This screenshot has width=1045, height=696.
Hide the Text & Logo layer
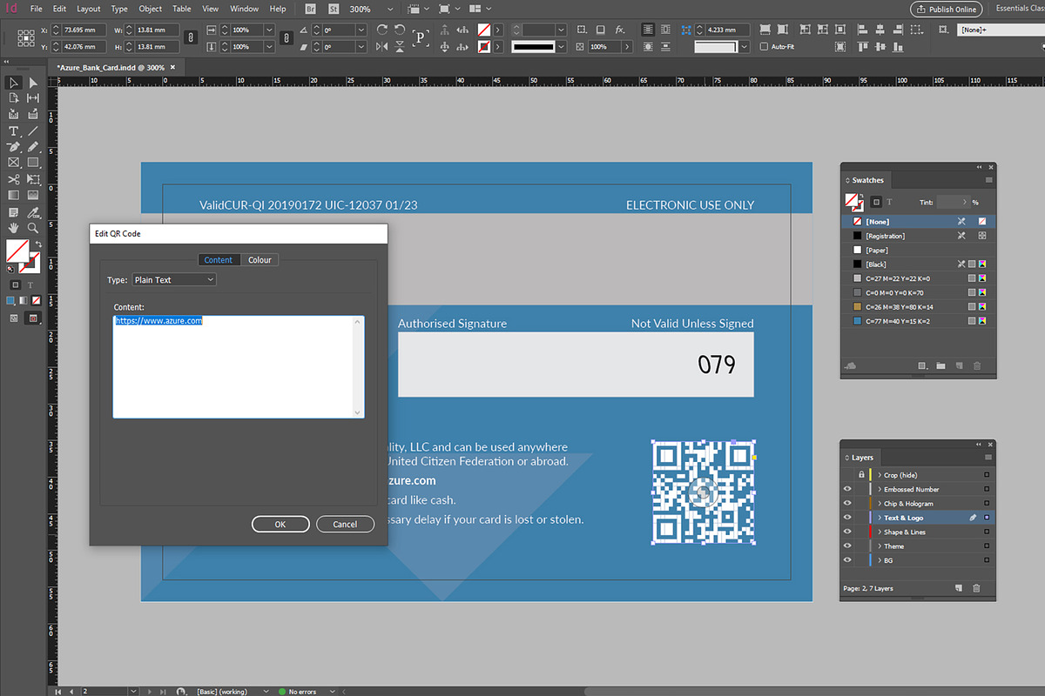(847, 518)
